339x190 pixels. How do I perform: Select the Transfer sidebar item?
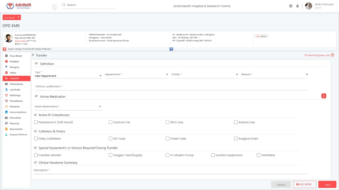point(16,78)
